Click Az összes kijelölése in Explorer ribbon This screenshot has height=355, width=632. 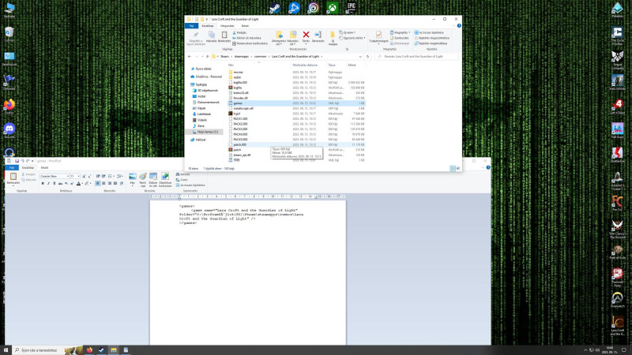click(x=429, y=32)
